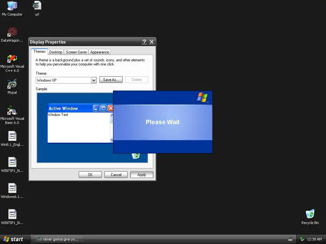Click Cancel in Display Properties
Image resolution: width=326 pixels, height=244 pixels.
116,175
